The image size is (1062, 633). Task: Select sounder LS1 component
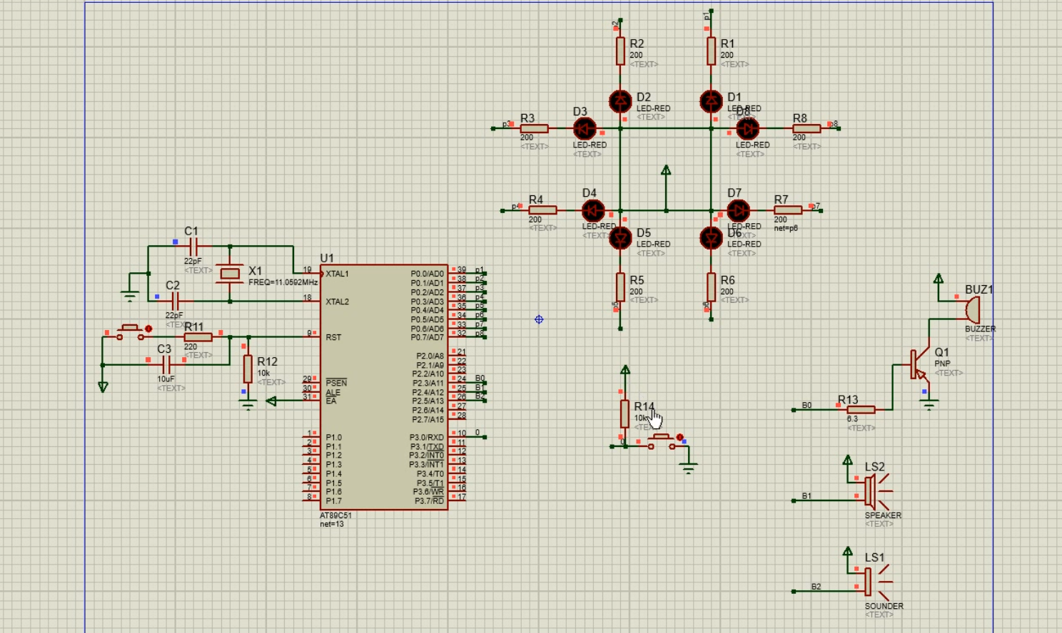coord(877,582)
